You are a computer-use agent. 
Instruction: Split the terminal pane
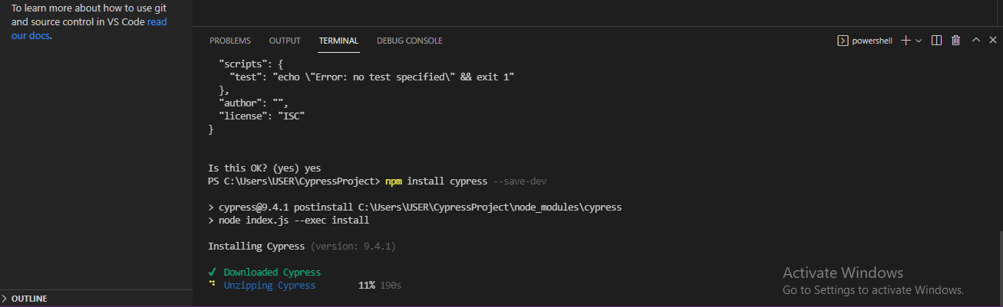pos(936,41)
